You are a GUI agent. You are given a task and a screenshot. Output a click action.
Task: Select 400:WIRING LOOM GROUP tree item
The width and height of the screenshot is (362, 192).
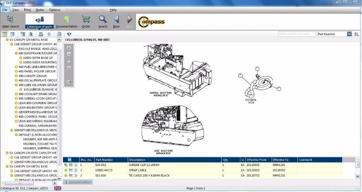tap(38, 98)
